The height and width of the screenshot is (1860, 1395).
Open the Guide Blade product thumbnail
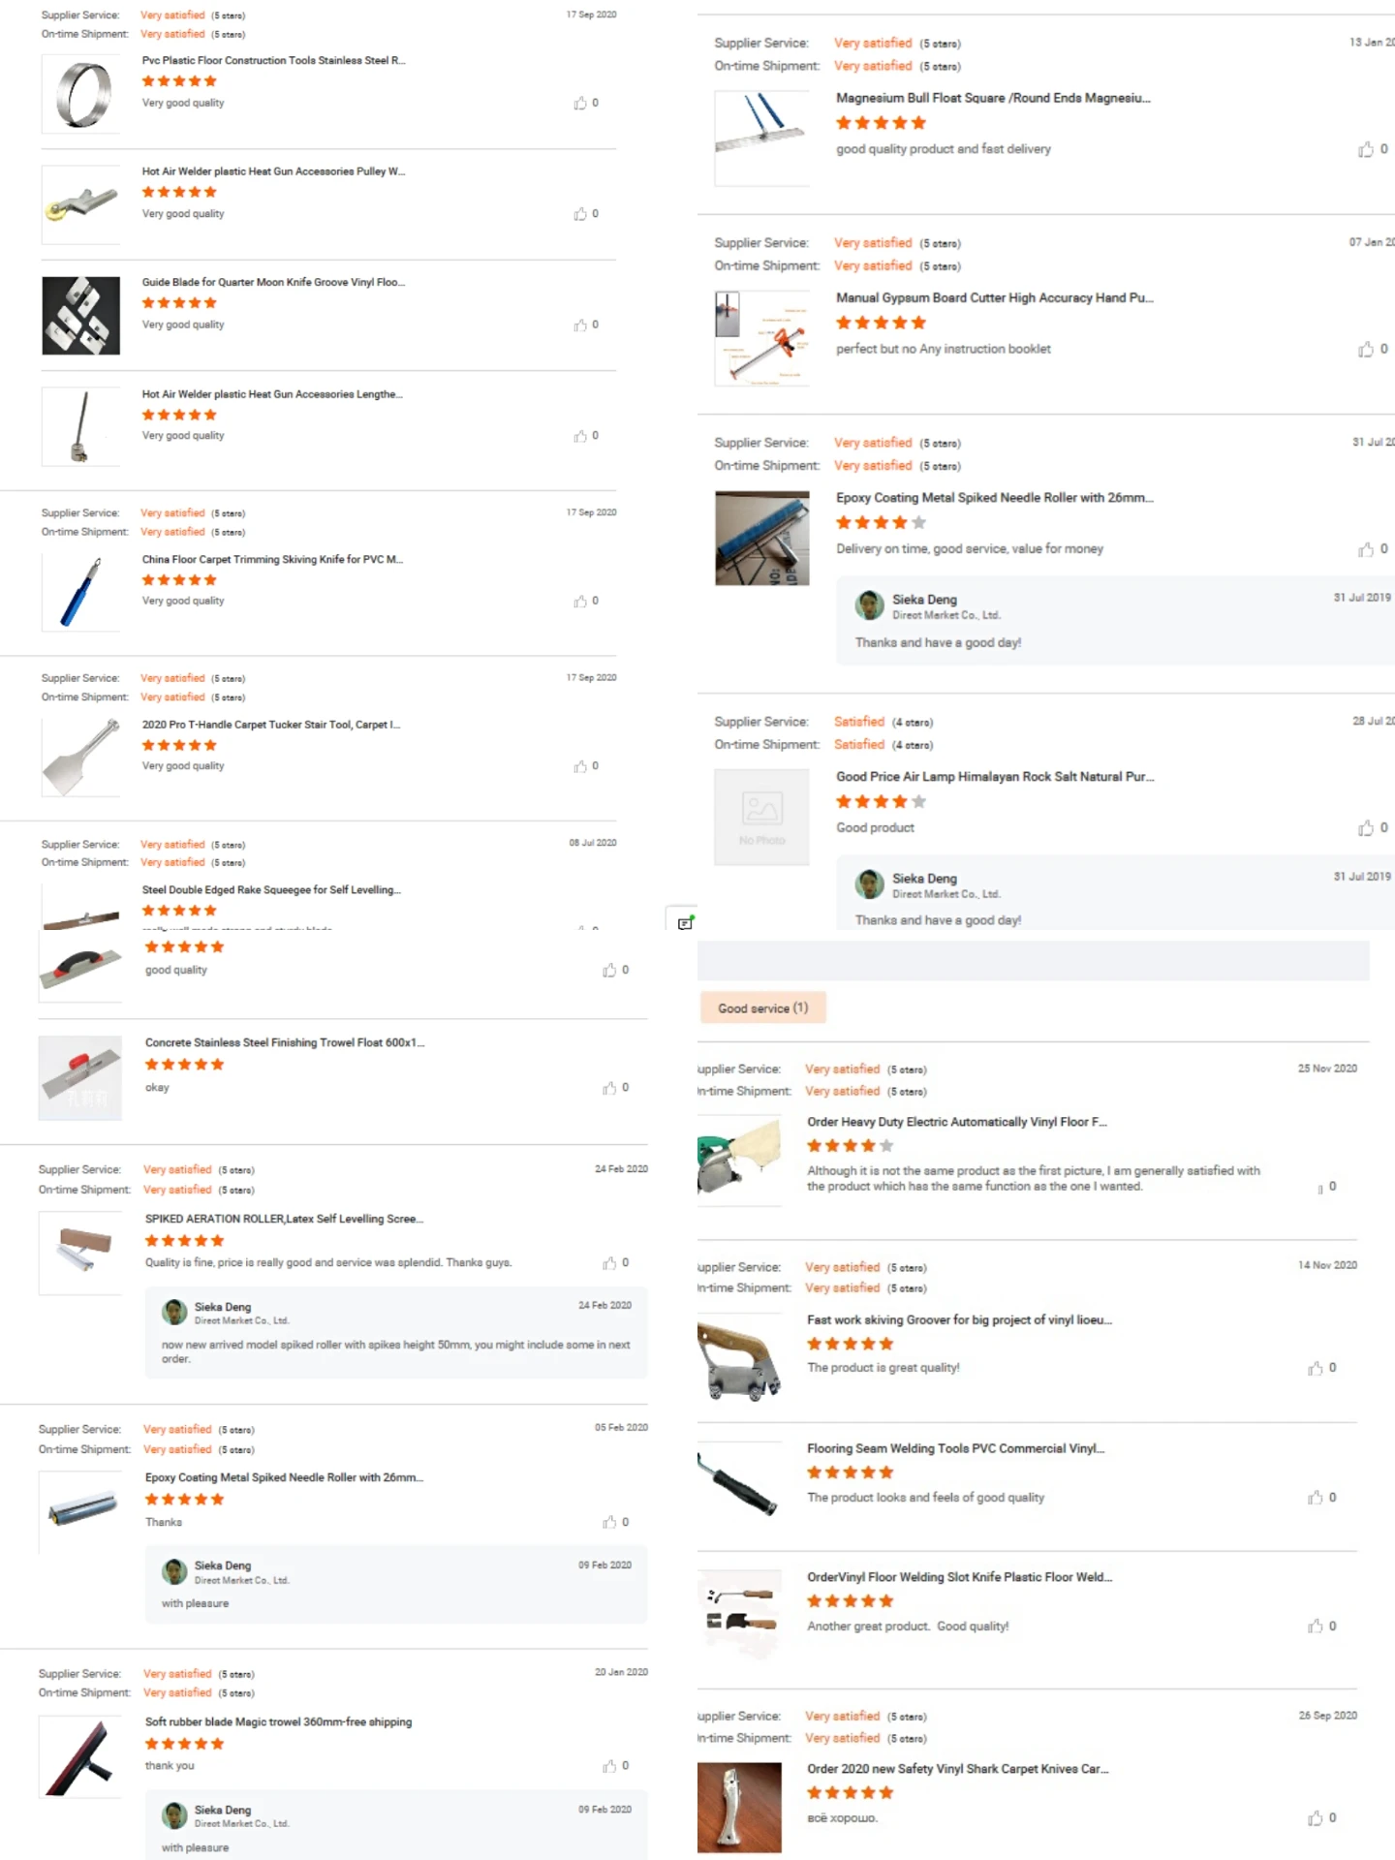81,316
